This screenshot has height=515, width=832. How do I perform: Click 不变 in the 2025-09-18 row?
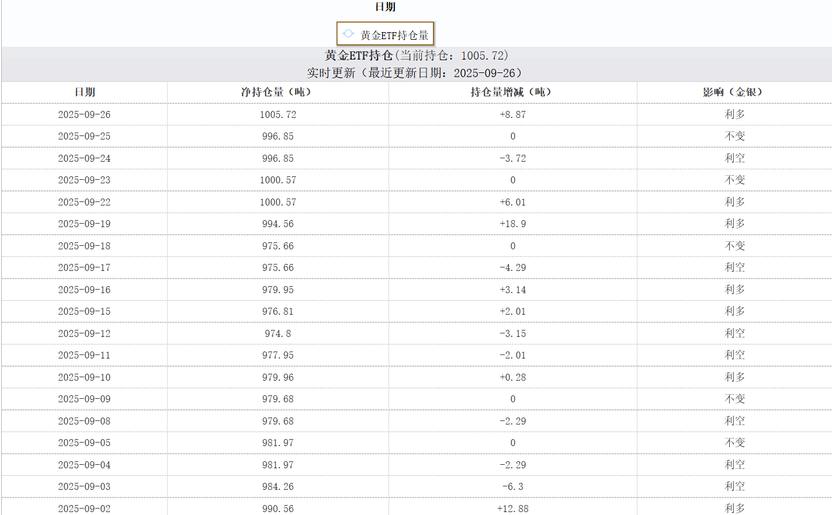[734, 246]
